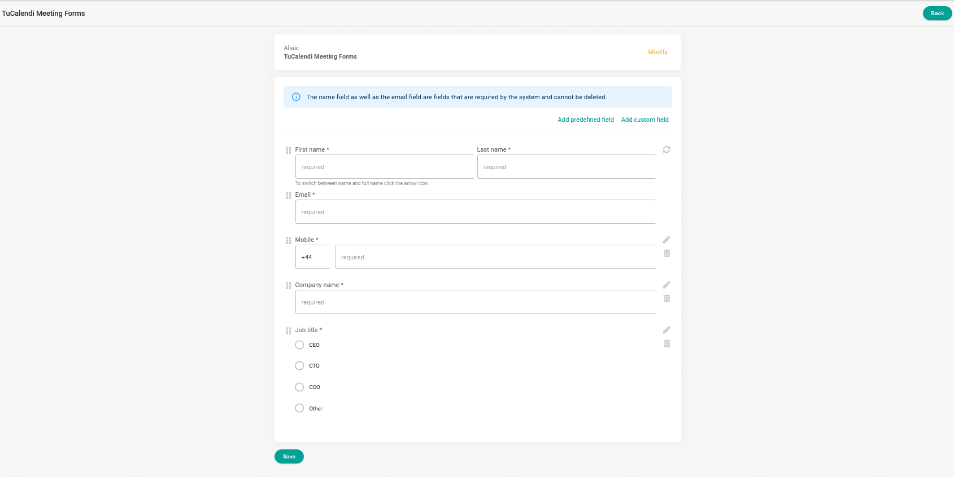Click the info icon in the blue notice
This screenshot has height=477, width=954.
point(296,97)
